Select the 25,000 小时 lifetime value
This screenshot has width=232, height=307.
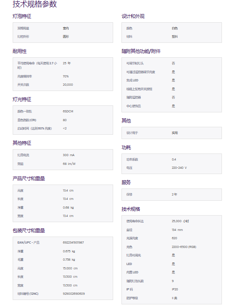pyautogui.click(x=180, y=221)
